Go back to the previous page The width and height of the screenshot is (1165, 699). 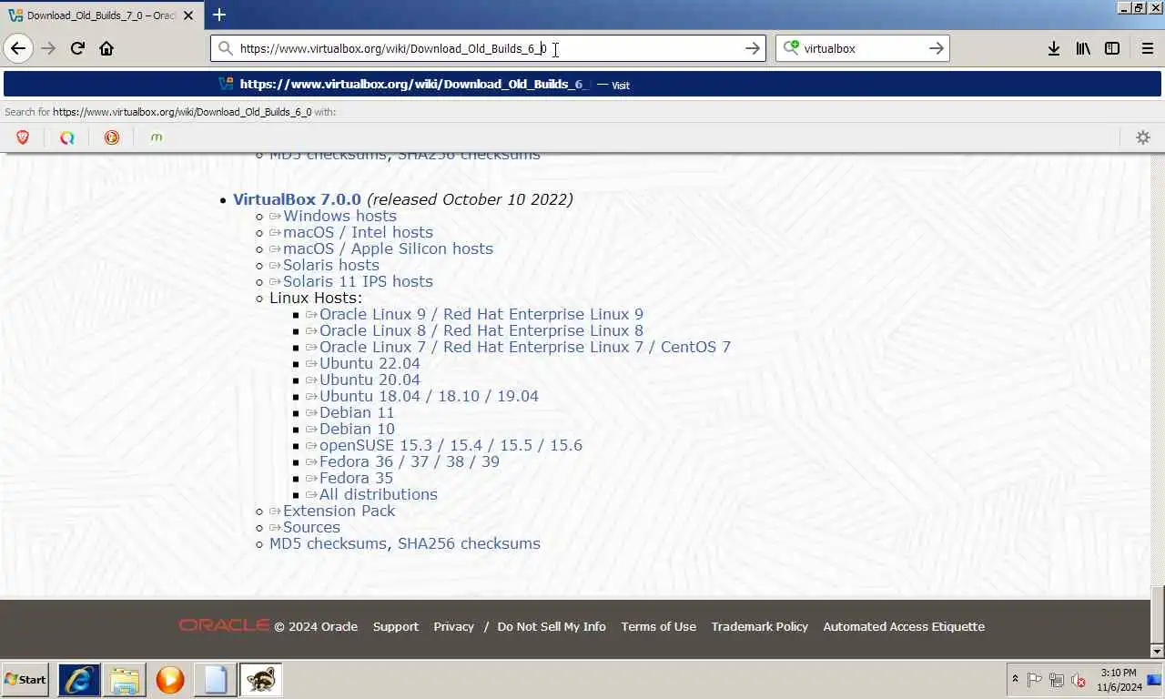coord(18,48)
